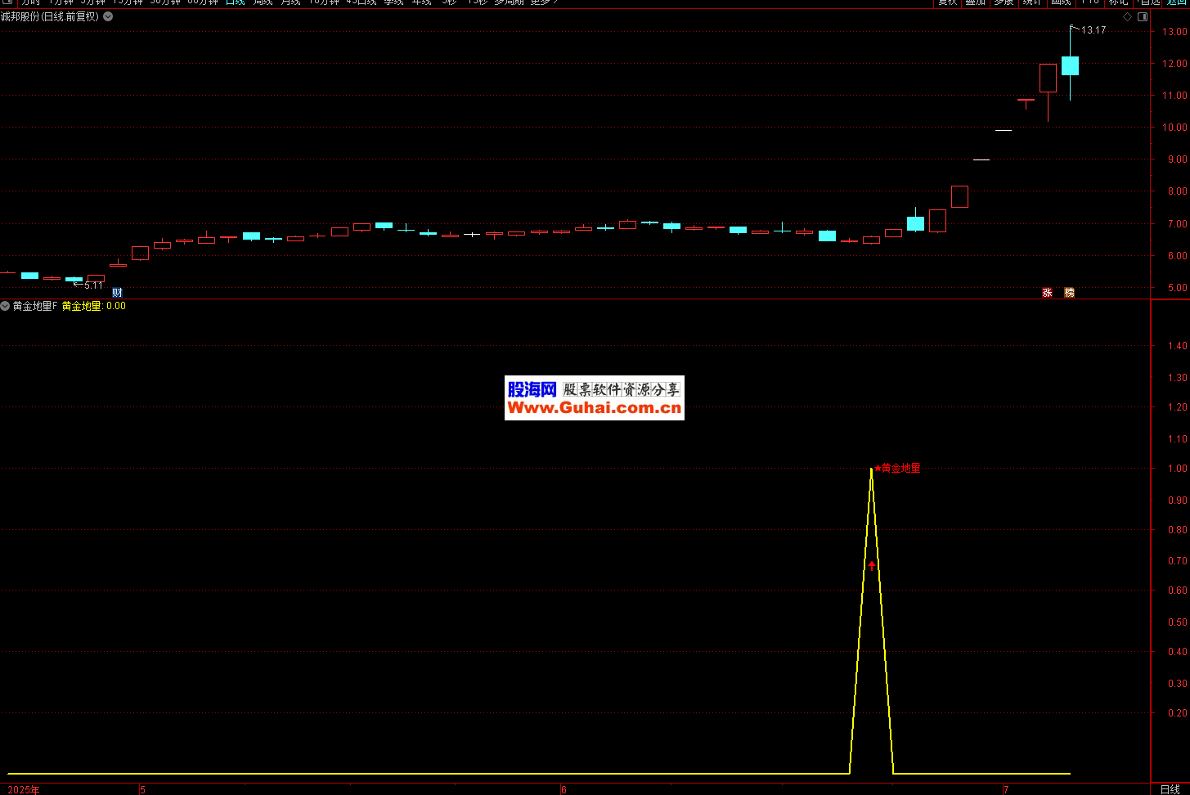Select the tall hollow red candle below 12.00
The image size is (1190, 795).
(x=1048, y=78)
